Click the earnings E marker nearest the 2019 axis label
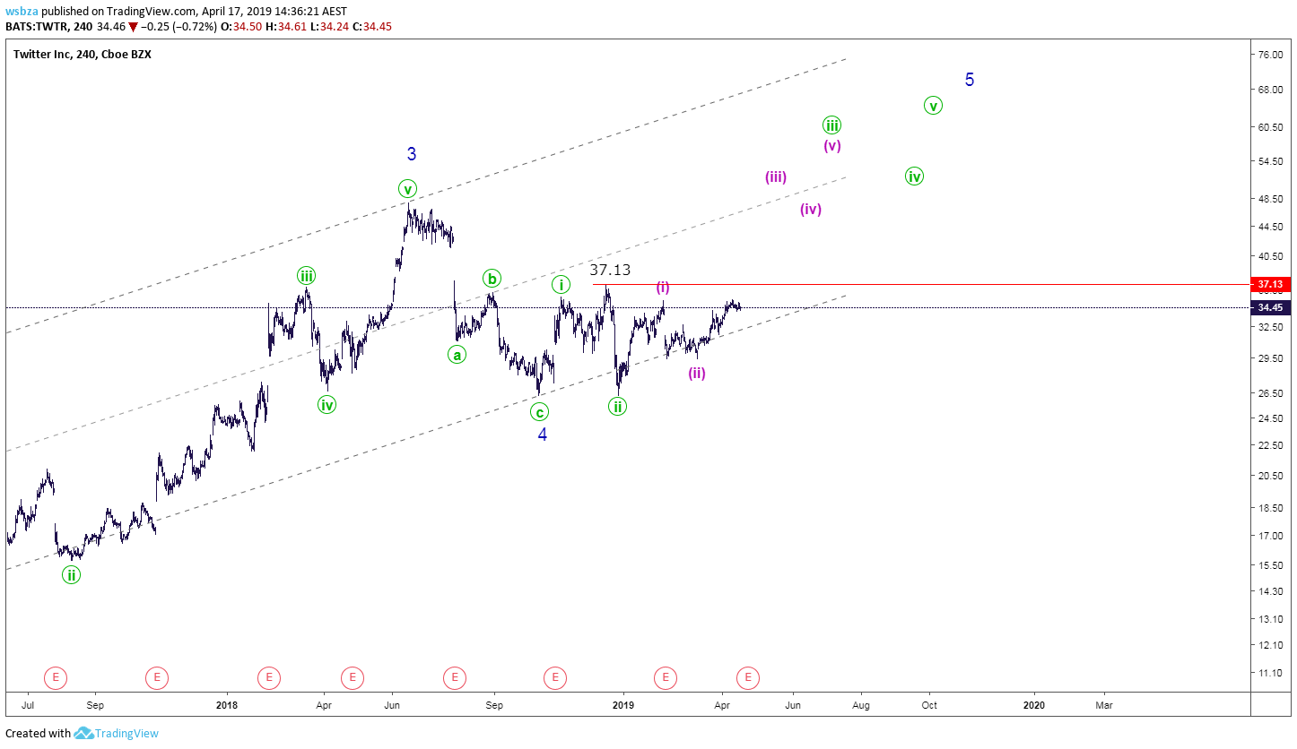 click(665, 677)
